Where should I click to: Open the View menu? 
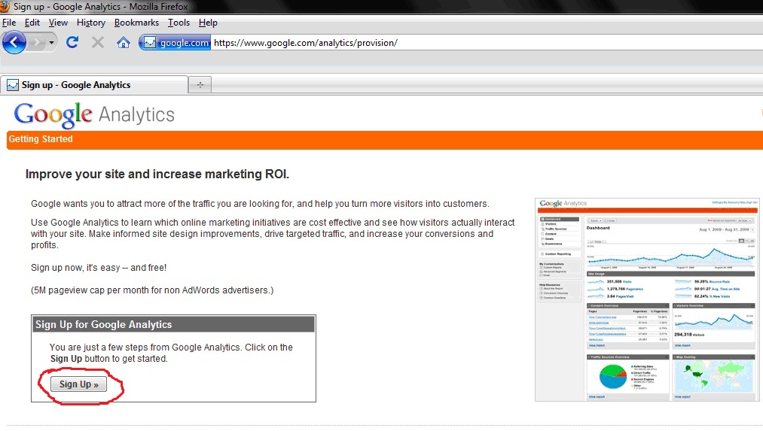point(58,23)
